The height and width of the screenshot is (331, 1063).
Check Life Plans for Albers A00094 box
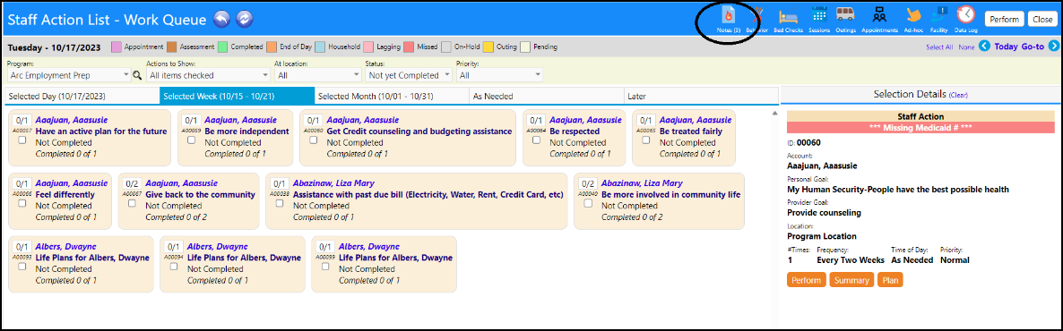pyautogui.click(x=174, y=267)
